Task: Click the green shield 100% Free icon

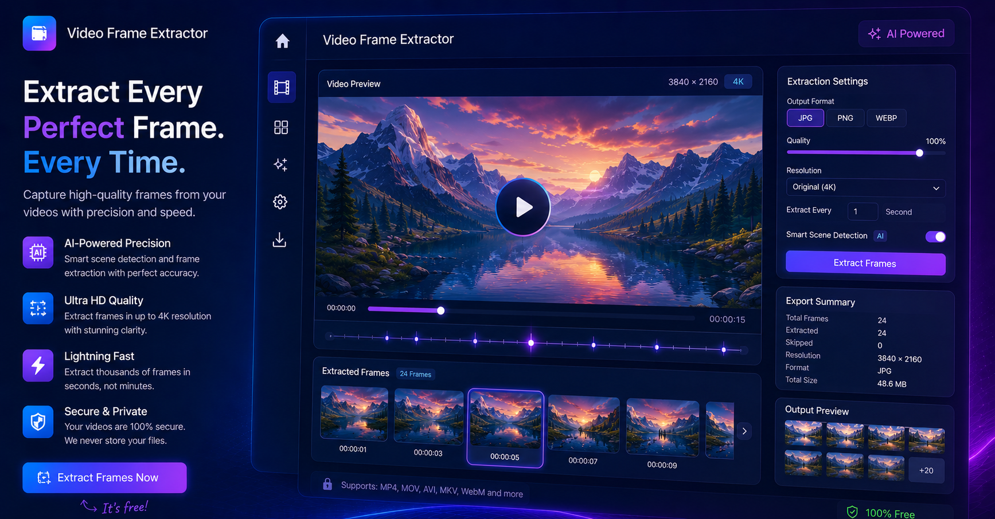Action: [852, 512]
